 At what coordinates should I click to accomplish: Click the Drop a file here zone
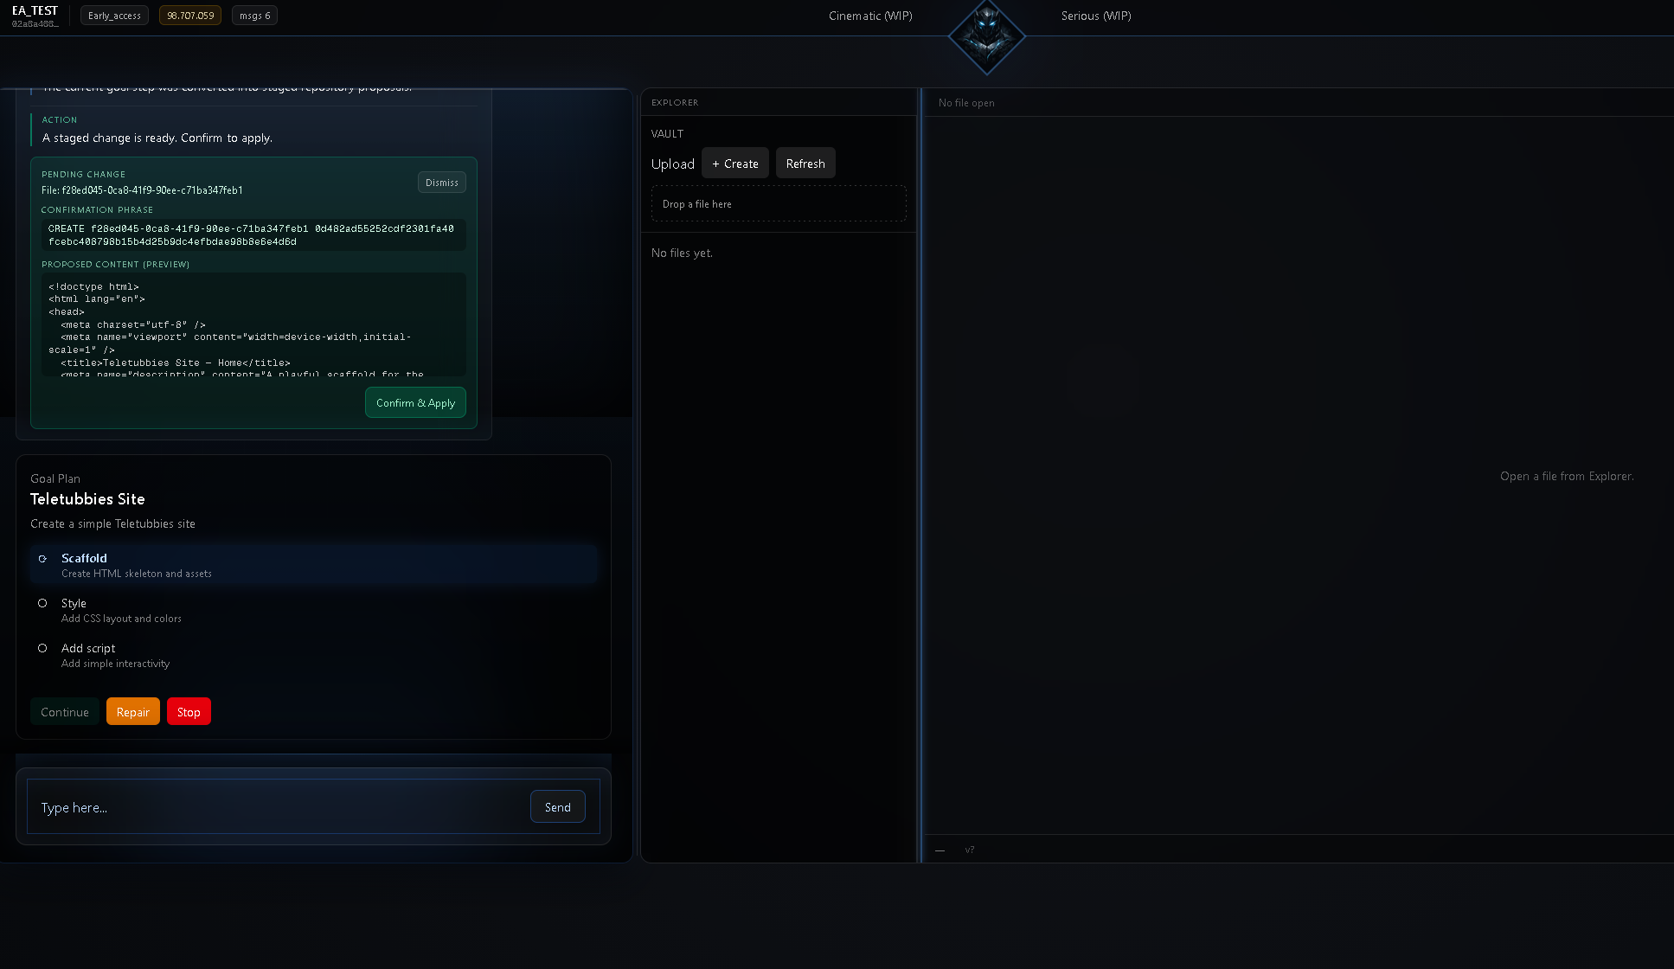pos(778,204)
